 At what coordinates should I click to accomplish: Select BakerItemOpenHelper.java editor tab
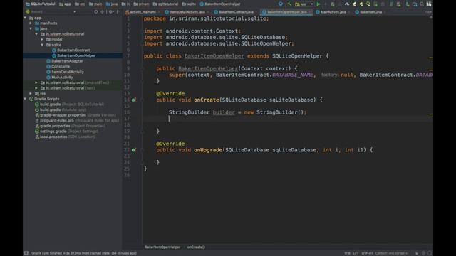(286, 12)
